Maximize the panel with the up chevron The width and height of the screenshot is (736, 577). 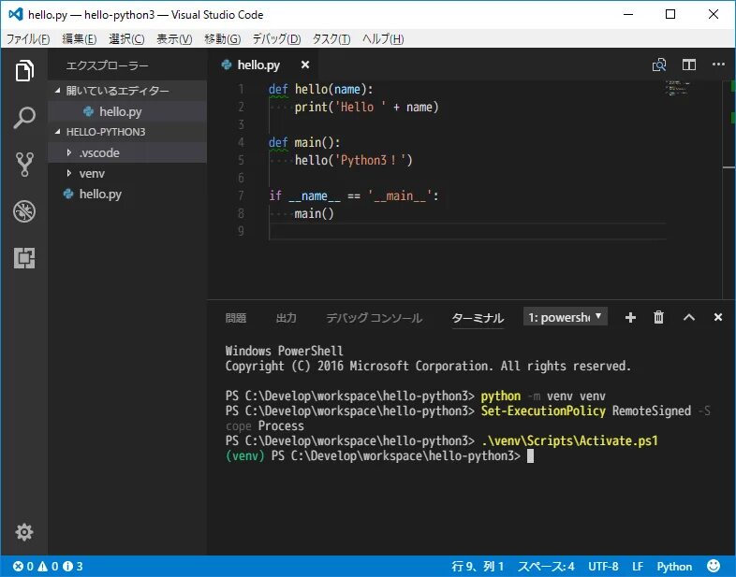[x=688, y=317]
